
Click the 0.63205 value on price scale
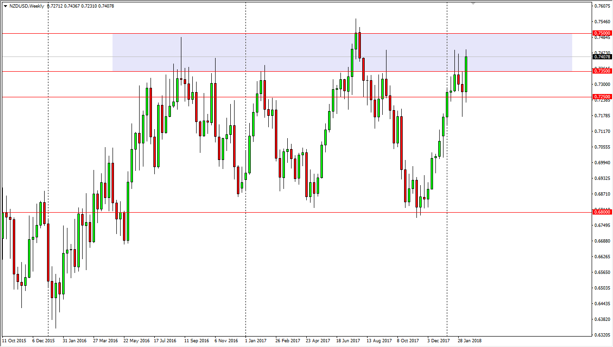pos(602,335)
